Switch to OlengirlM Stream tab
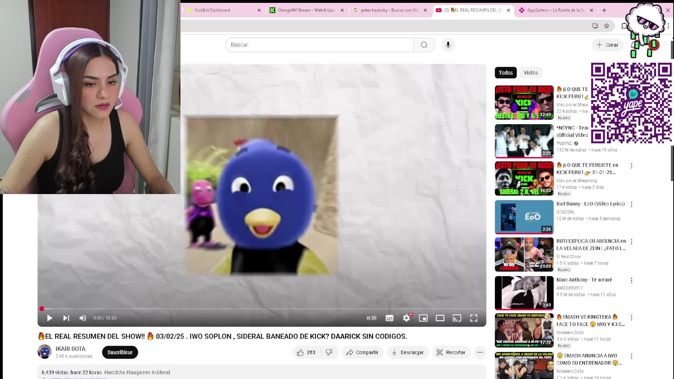 (306, 10)
